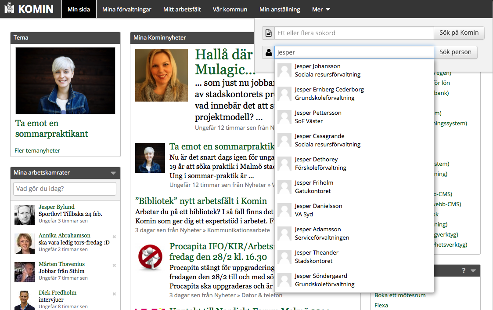493x310 pixels.
Task: Open the Vår kommun menu item
Action: (230, 9)
